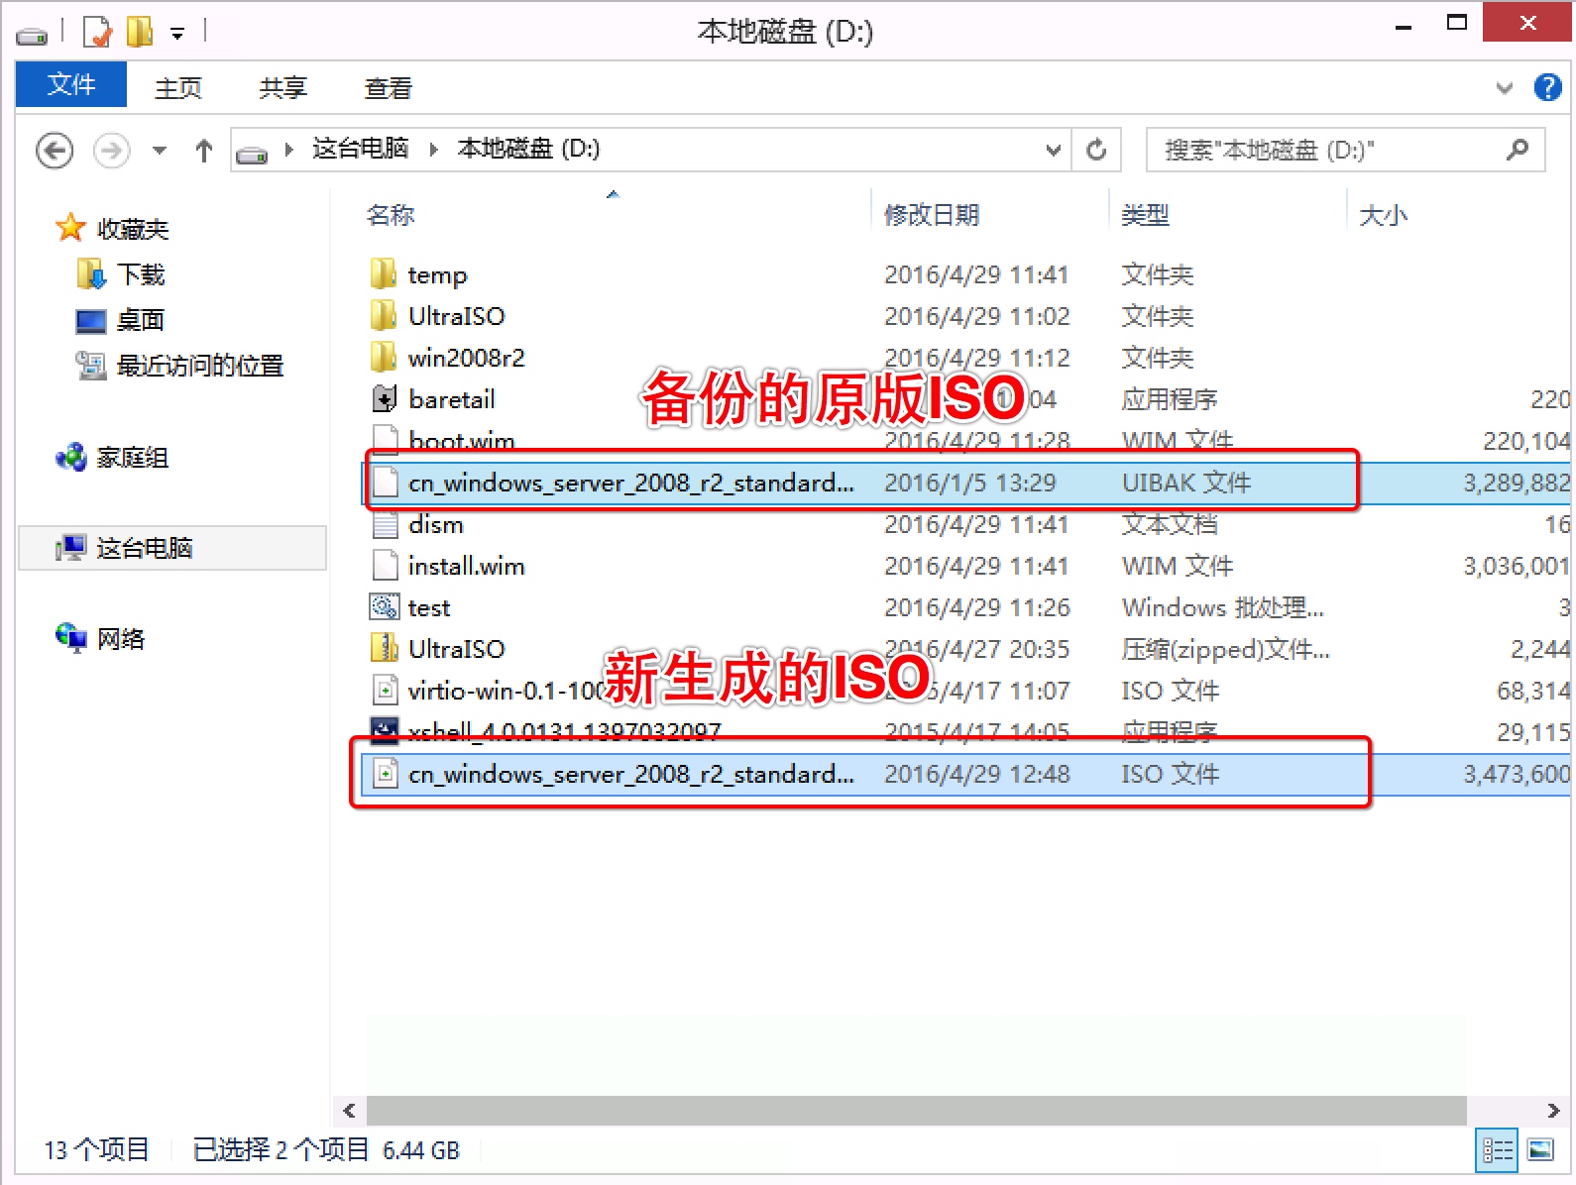
Task: Expand the ribbon with the chevron
Action: (1504, 88)
